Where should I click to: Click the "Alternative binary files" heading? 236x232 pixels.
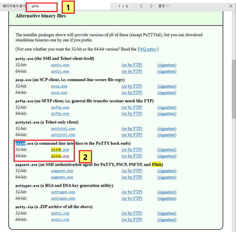40,16
